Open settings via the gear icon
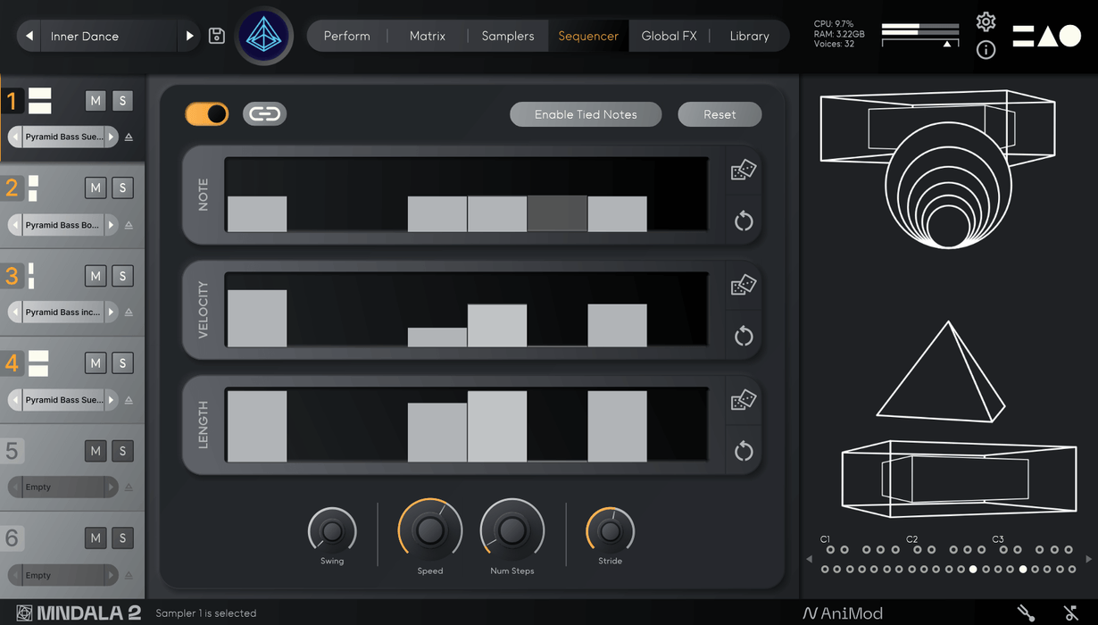Image resolution: width=1098 pixels, height=625 pixels. tap(986, 21)
